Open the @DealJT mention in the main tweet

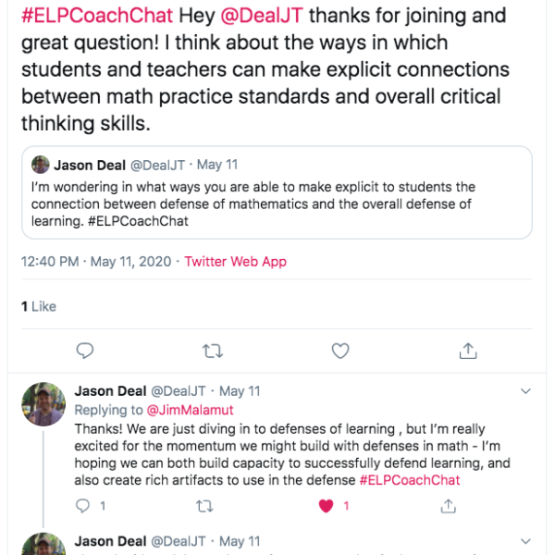(x=262, y=16)
